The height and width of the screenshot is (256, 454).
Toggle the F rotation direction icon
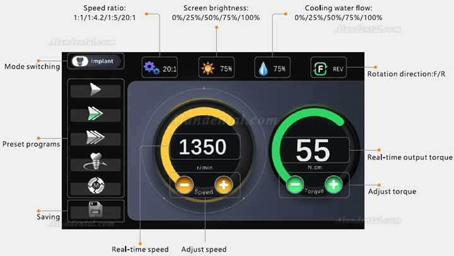pos(320,69)
